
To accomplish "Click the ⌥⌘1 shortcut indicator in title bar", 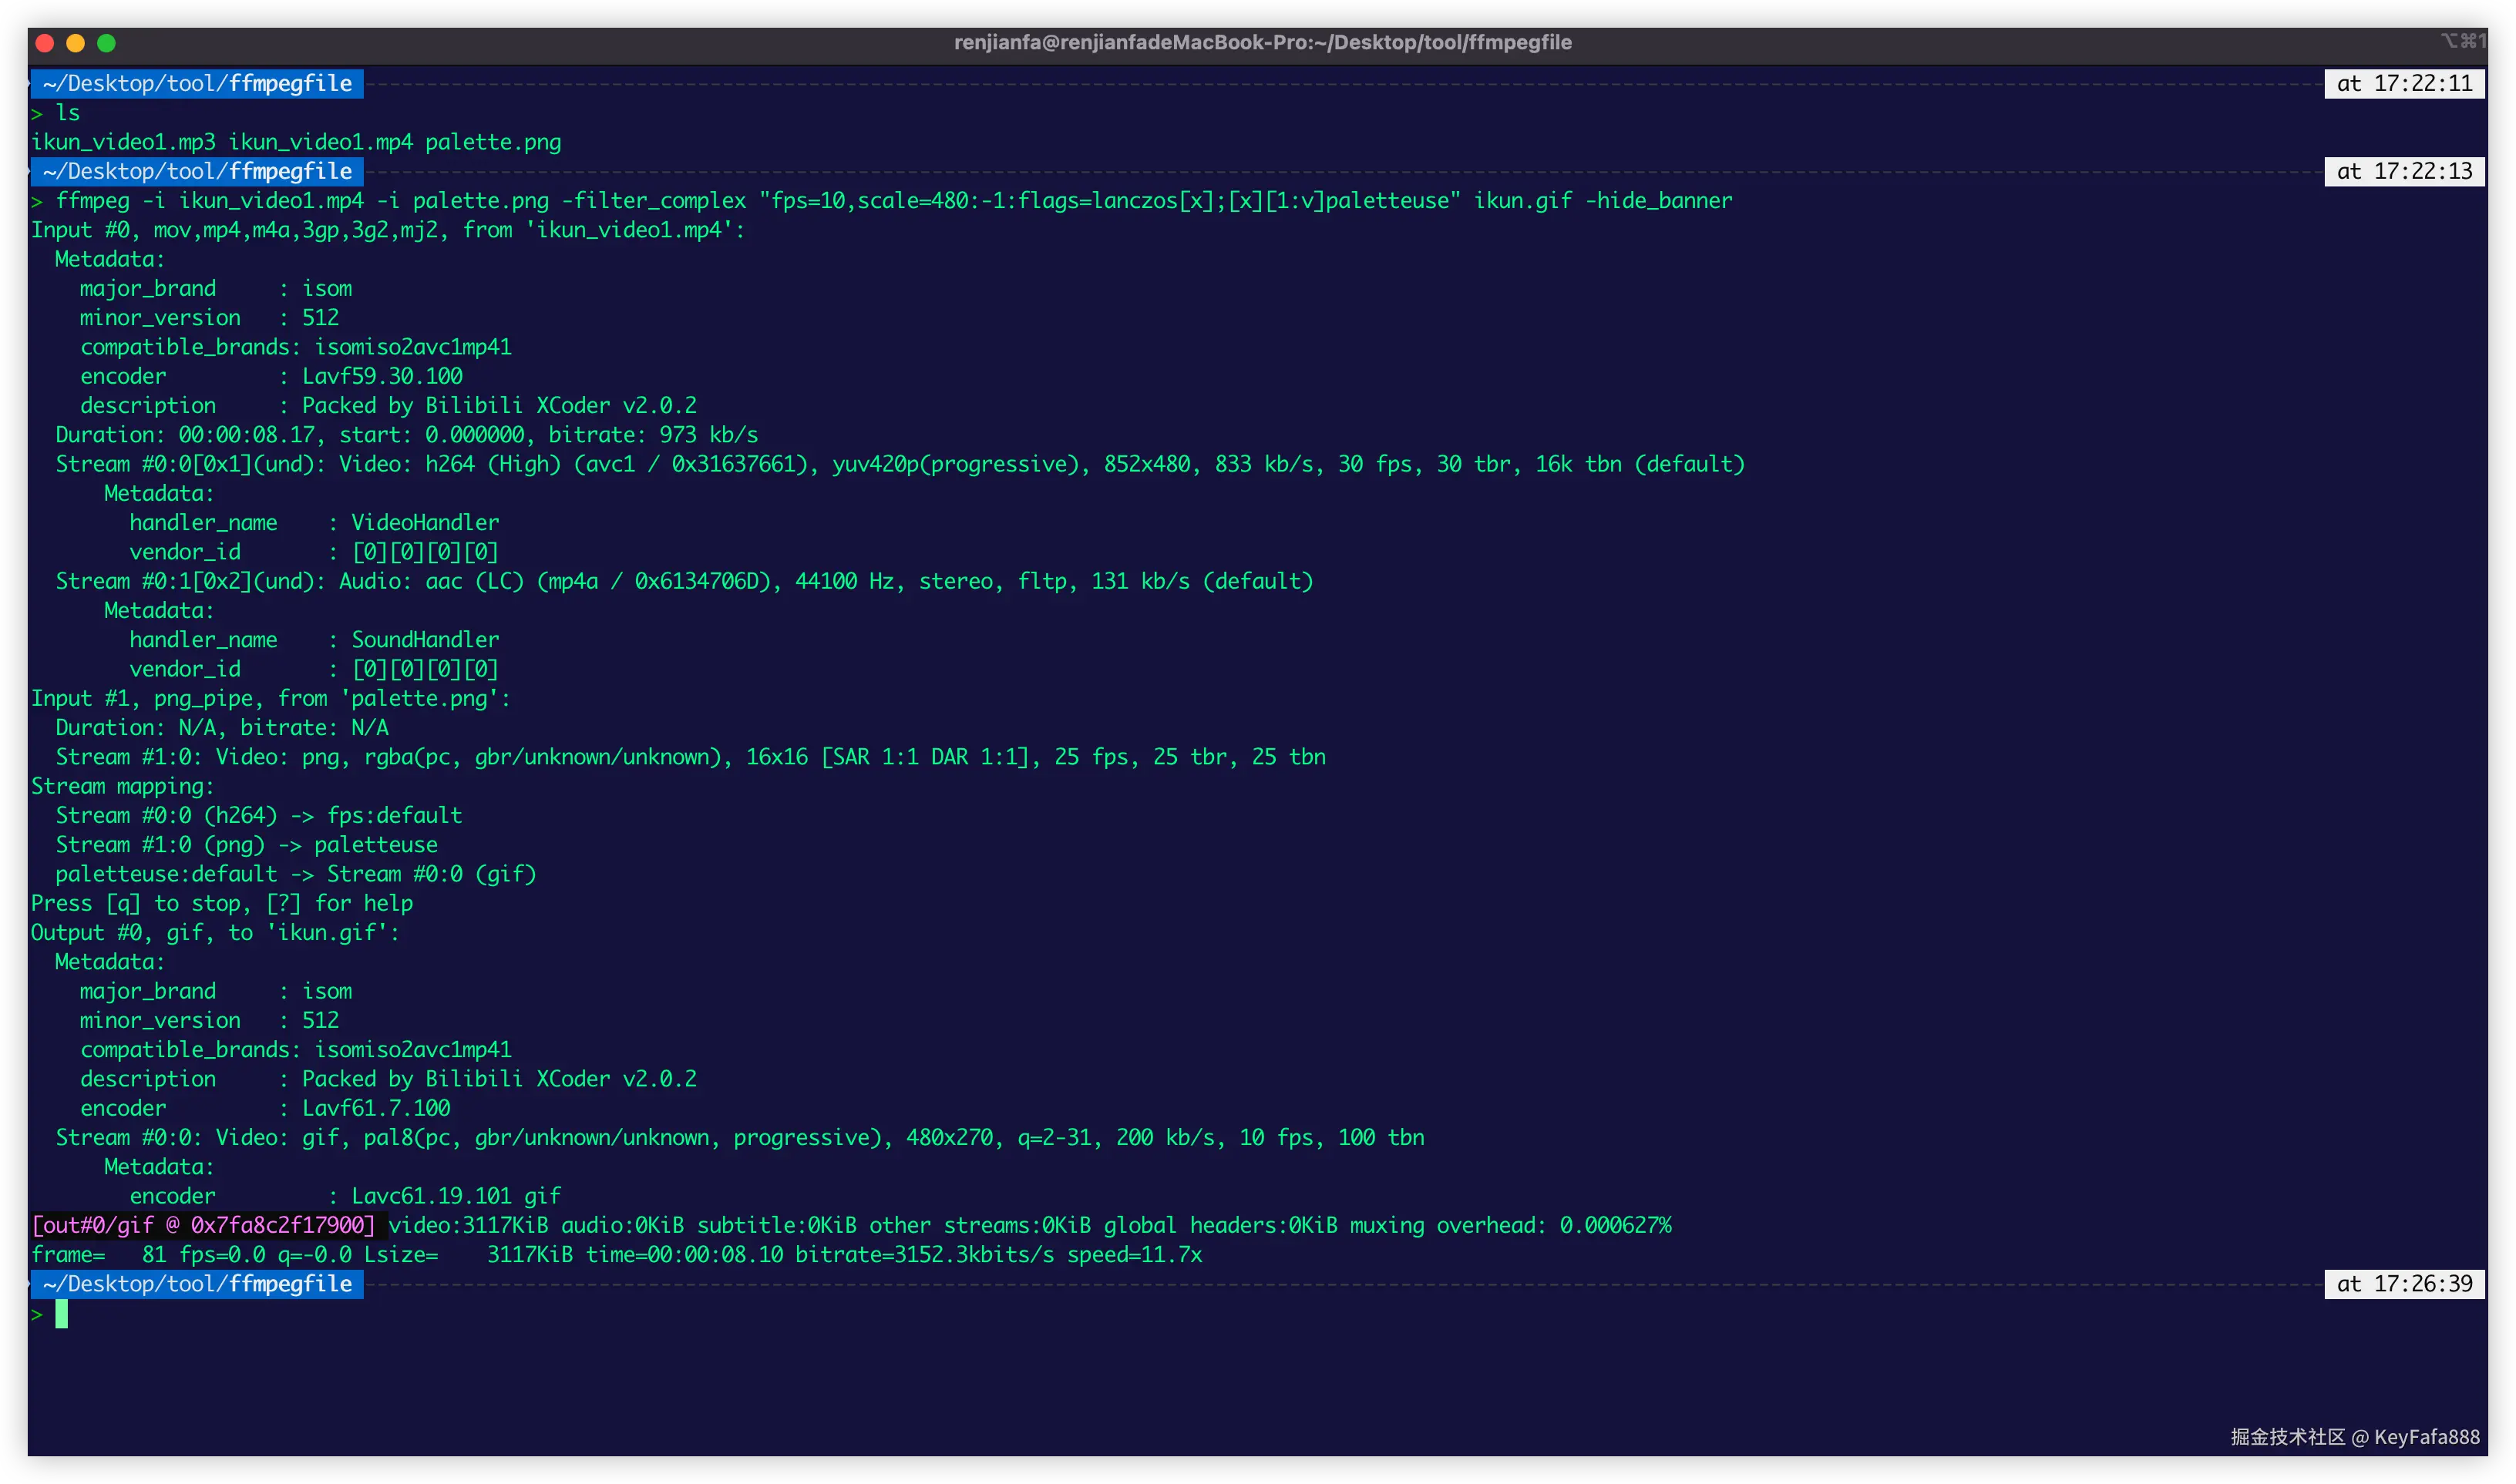I will coord(2462,41).
